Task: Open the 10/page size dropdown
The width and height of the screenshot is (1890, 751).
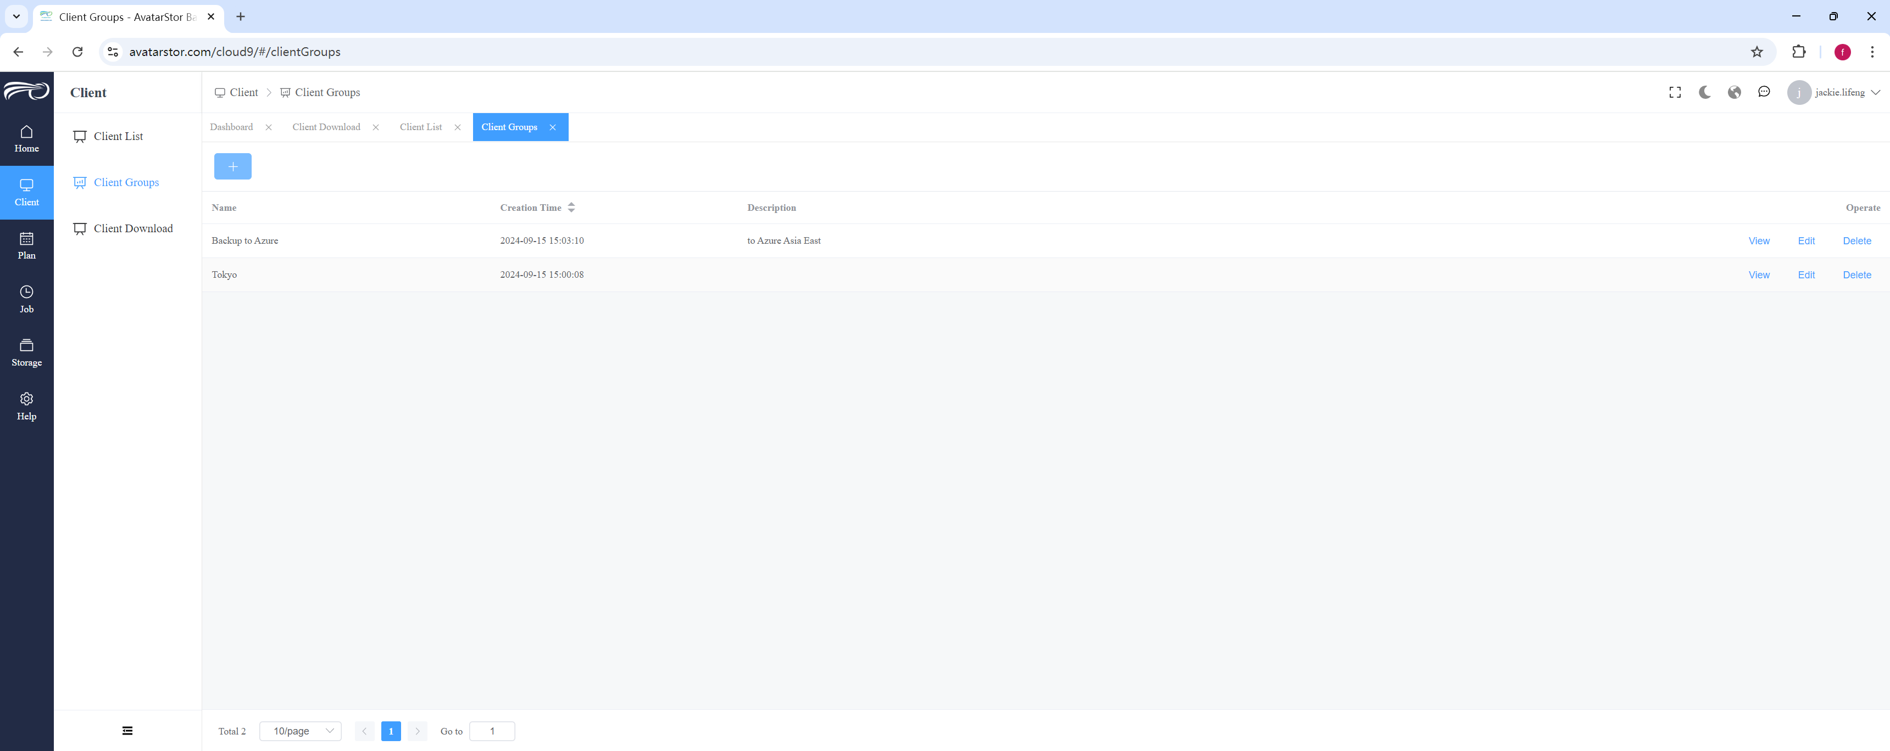Action: (300, 731)
